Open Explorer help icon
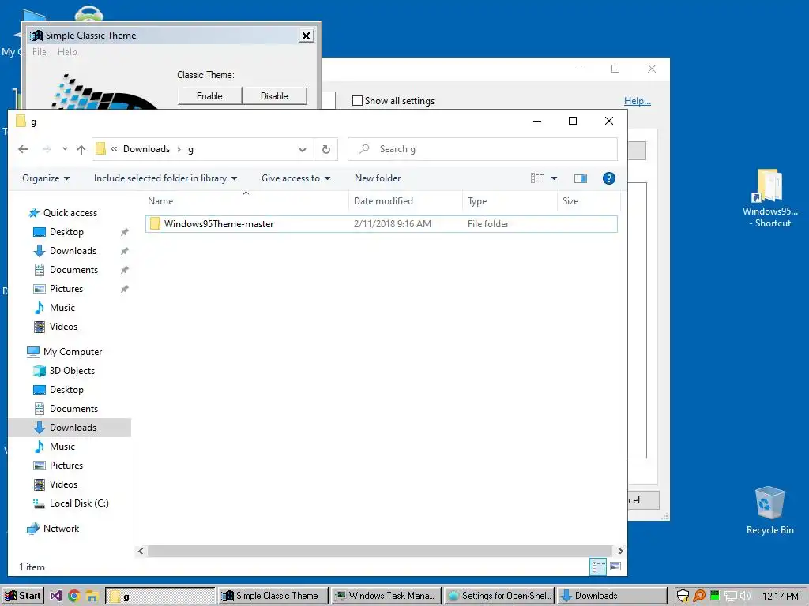The image size is (809, 606). pos(609,178)
